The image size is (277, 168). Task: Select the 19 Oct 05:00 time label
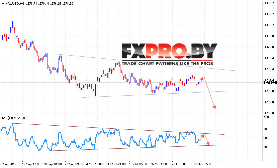click(138, 164)
